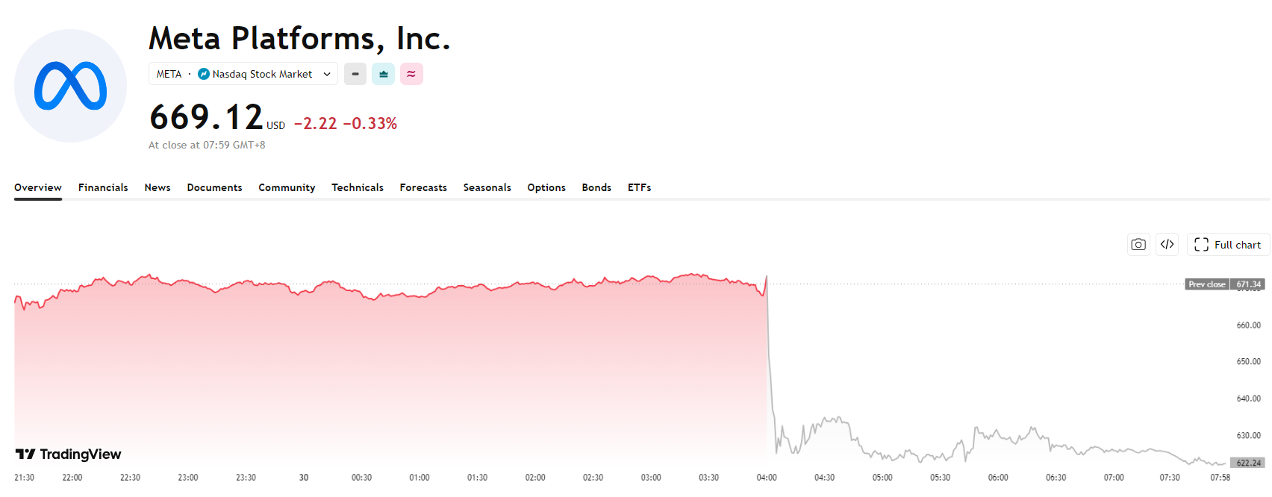The image size is (1272, 497).
Task: Click the 04:00 time marker on axis
Action: click(767, 478)
